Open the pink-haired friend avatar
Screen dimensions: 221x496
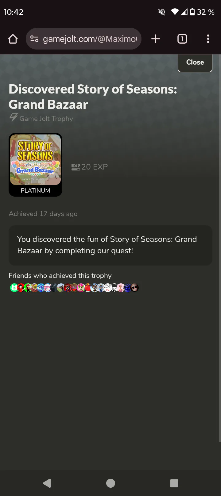tap(121, 288)
